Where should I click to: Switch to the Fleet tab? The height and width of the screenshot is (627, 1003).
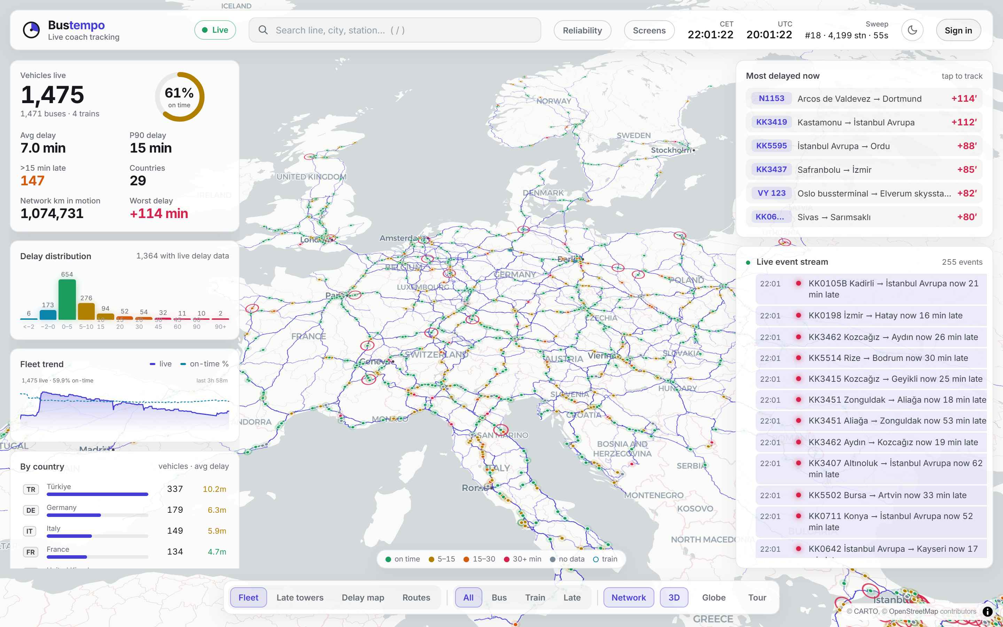point(248,597)
